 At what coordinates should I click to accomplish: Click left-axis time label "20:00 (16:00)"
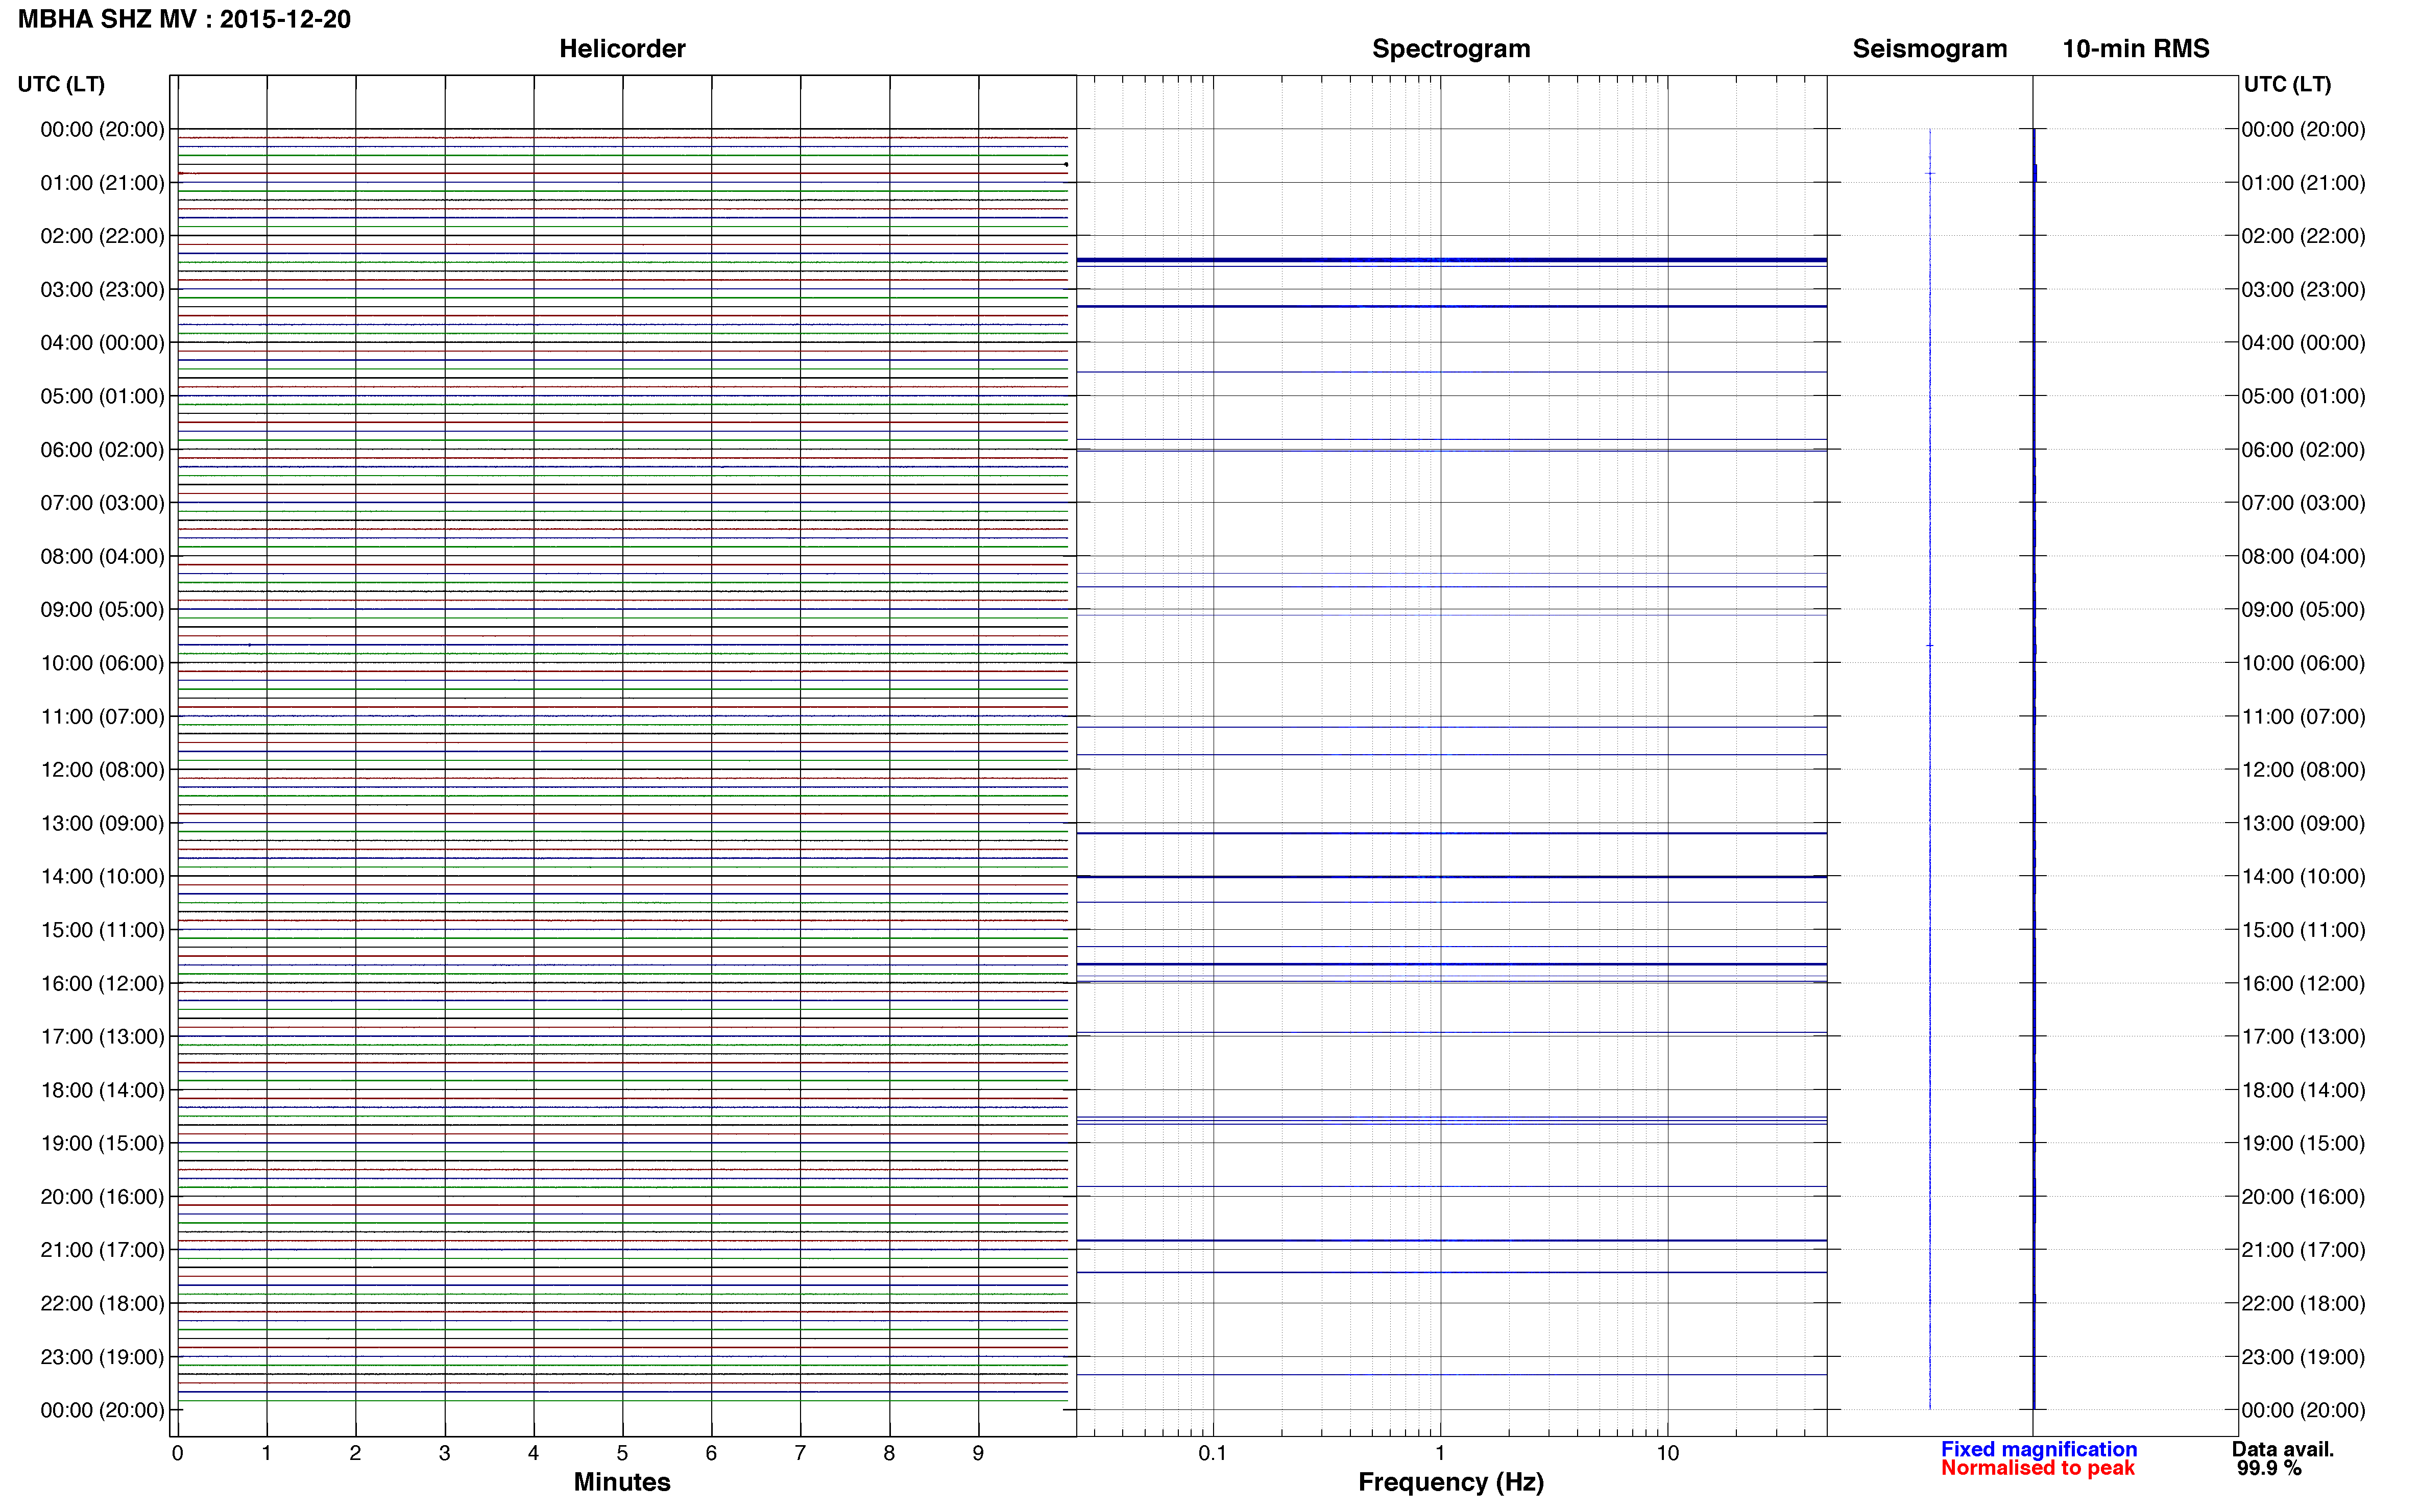click(102, 1196)
